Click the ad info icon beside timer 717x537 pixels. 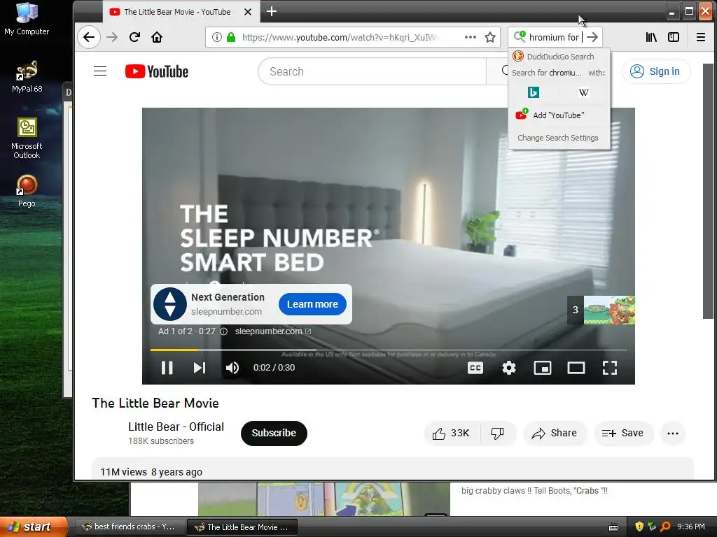[223, 331]
